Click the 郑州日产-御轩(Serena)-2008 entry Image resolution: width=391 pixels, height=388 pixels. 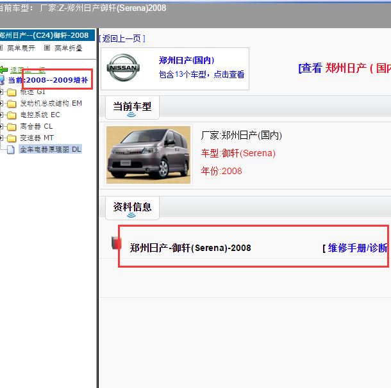190,248
